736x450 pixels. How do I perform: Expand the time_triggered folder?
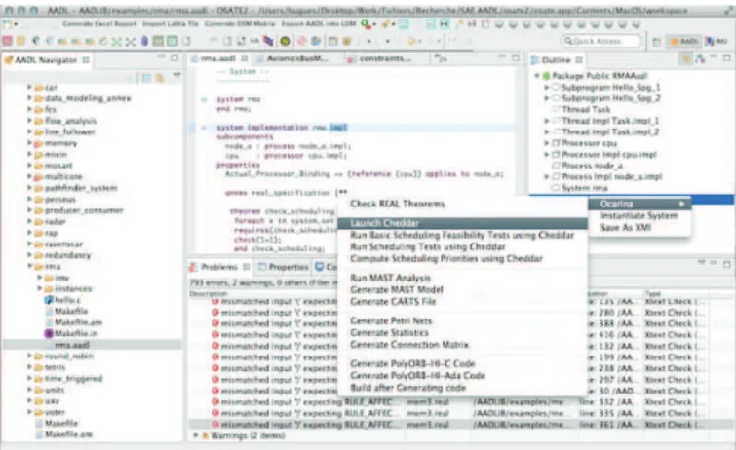pos(29,378)
